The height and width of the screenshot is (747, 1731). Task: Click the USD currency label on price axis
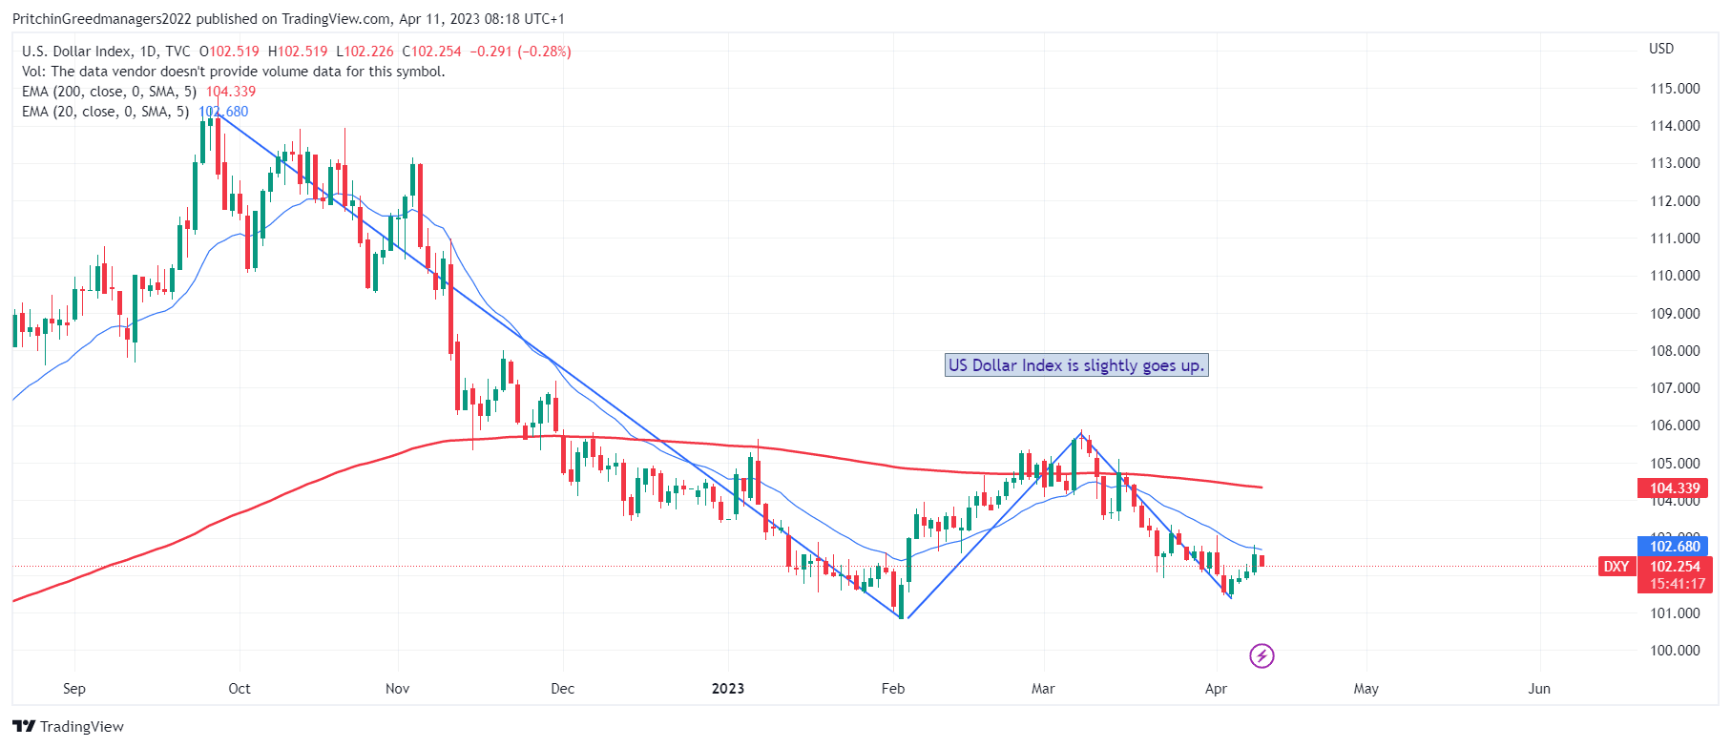[1661, 49]
